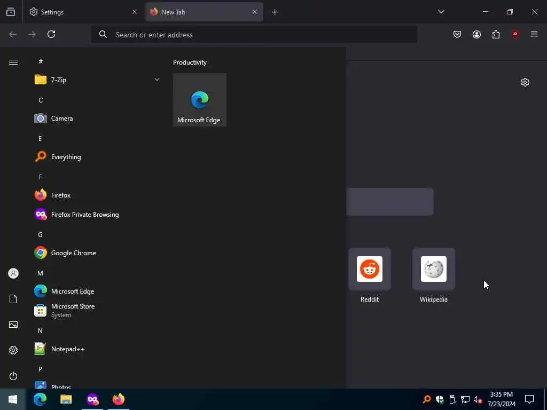The height and width of the screenshot is (410, 547).
Task: Open the Everything tray icon
Action: tap(426, 399)
